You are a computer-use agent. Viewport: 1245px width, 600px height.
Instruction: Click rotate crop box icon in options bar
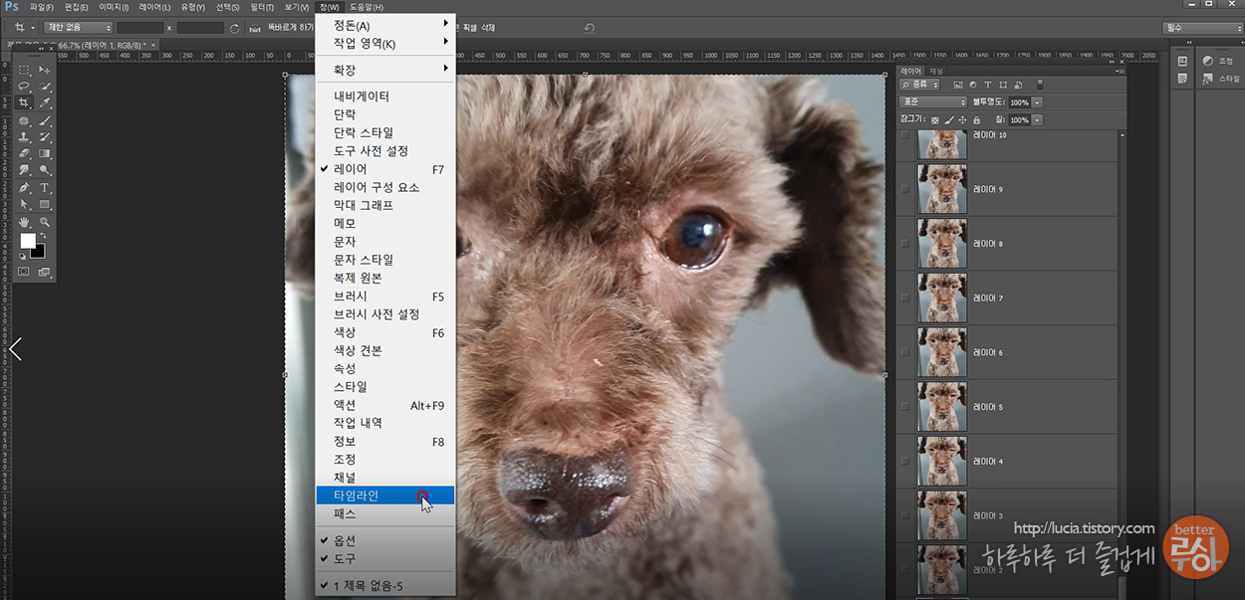(234, 28)
